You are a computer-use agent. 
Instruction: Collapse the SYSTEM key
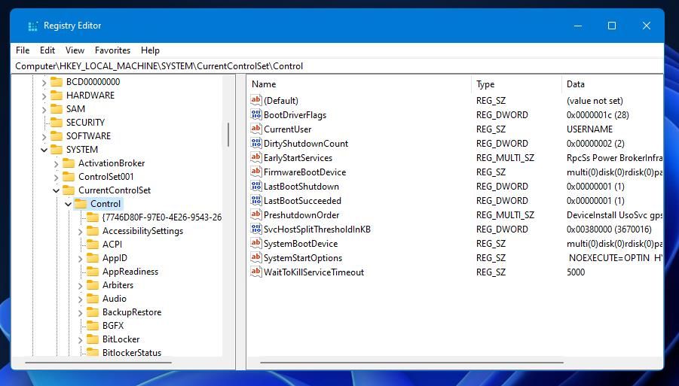pyautogui.click(x=44, y=150)
